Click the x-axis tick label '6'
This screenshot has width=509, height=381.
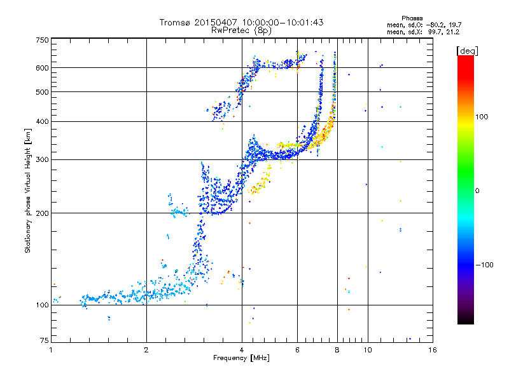[297, 350]
